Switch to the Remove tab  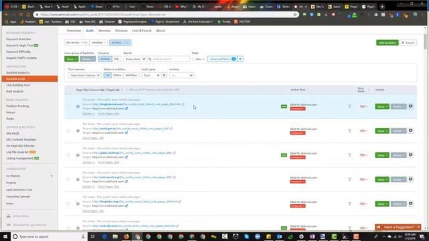[x=105, y=31]
